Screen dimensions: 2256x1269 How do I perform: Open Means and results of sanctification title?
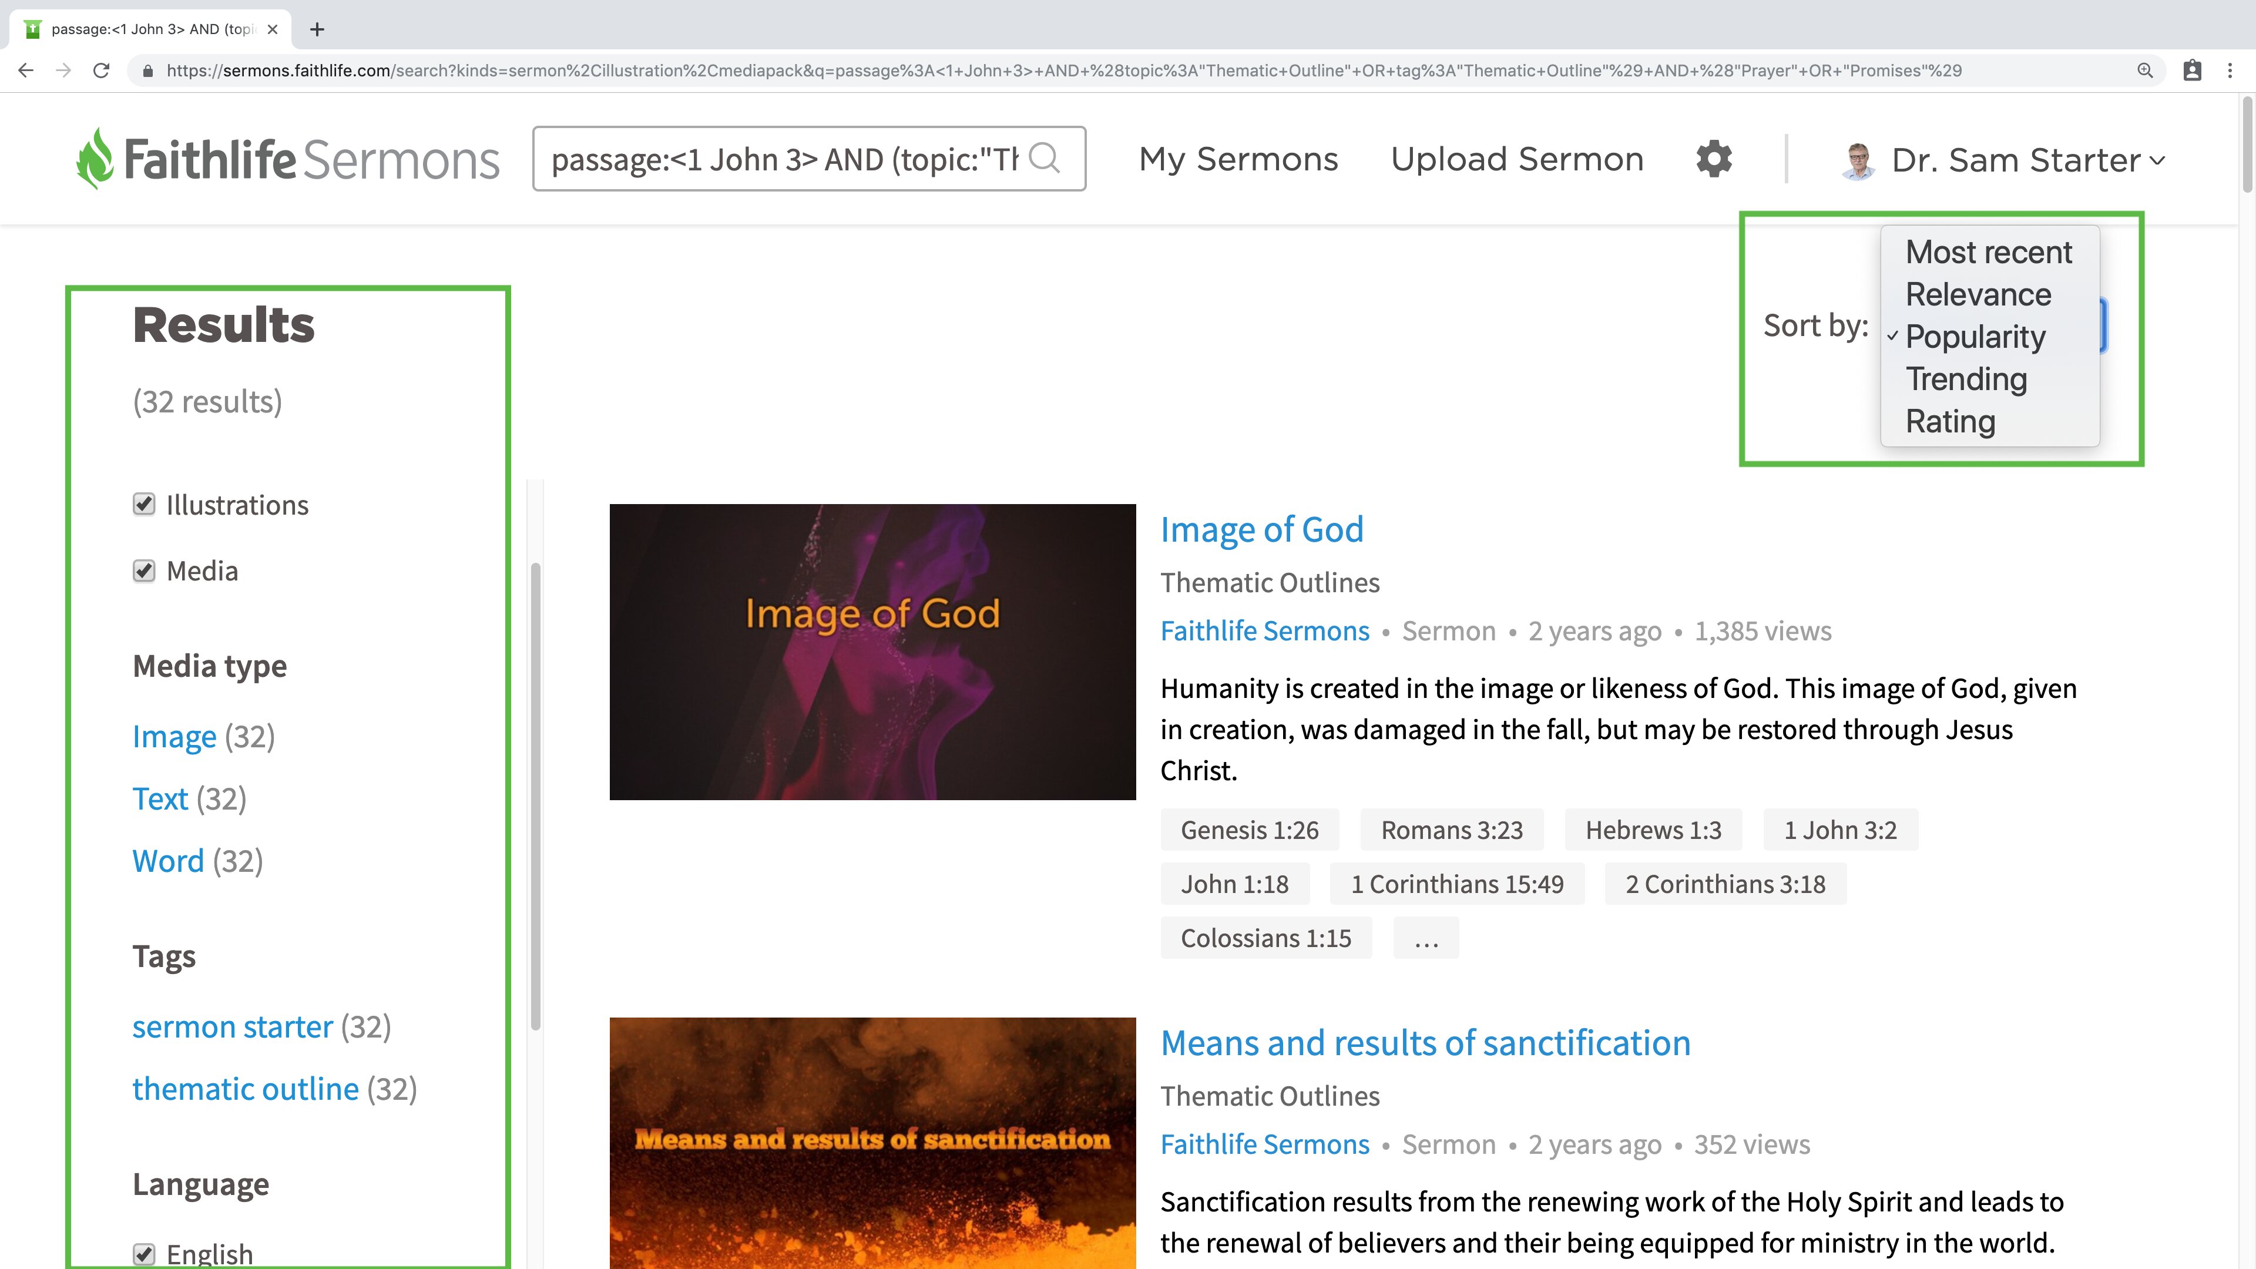point(1425,1043)
